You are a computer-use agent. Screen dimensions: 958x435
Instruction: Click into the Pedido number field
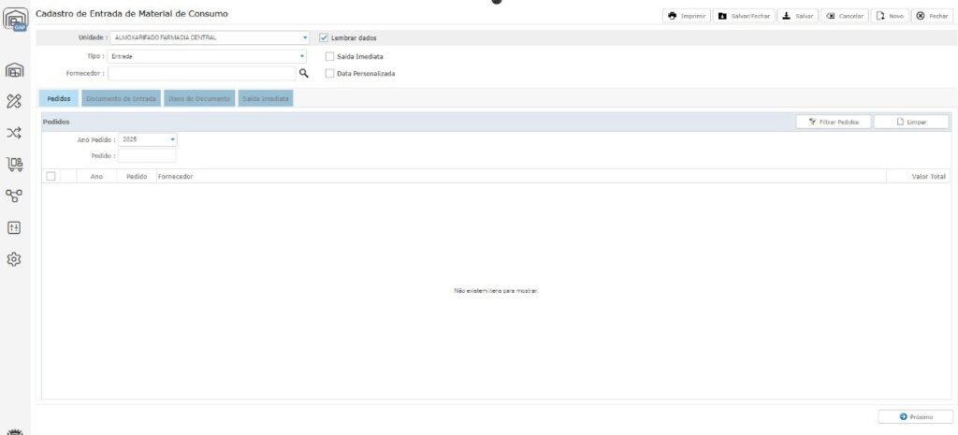[147, 155]
